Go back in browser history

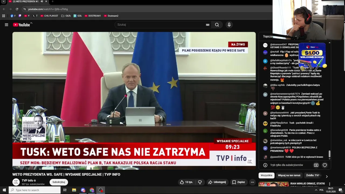coord(4,9)
